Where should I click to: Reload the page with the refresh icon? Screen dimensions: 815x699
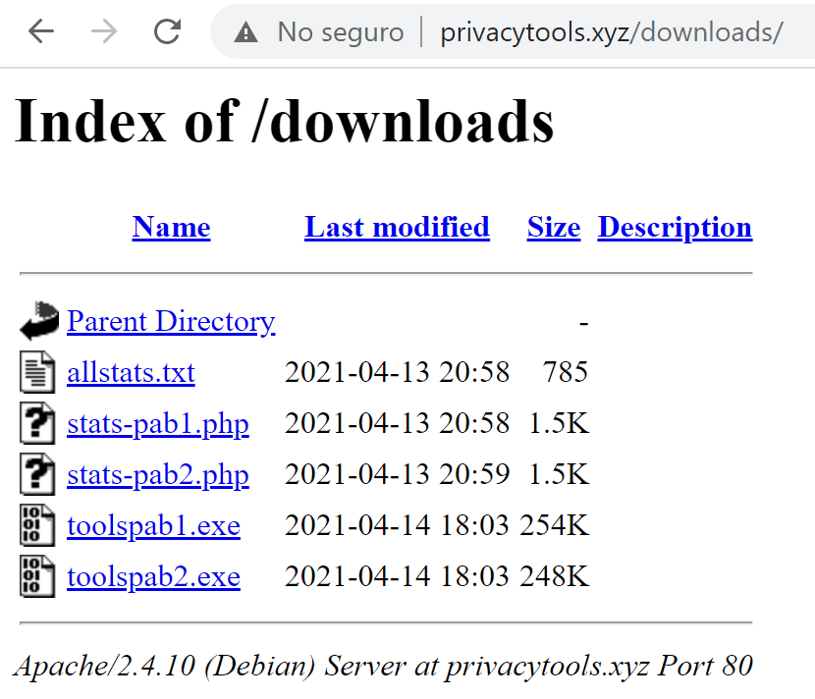coord(167,31)
